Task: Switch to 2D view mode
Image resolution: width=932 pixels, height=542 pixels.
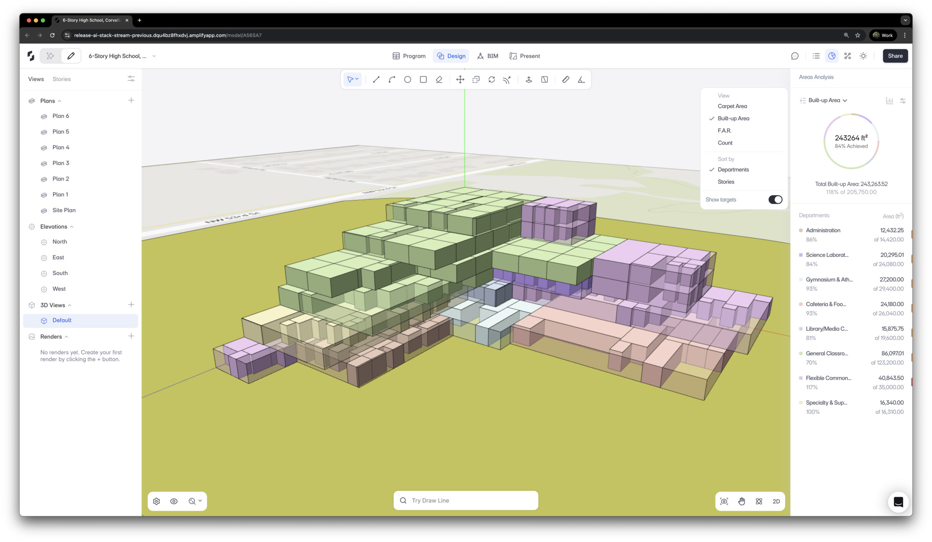Action: (776, 501)
